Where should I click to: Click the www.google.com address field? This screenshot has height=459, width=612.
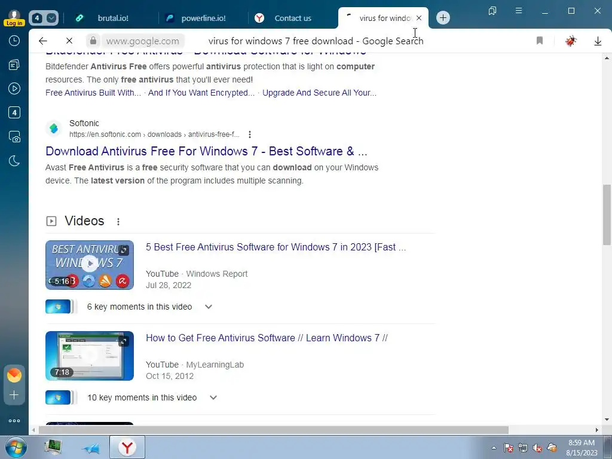142,41
